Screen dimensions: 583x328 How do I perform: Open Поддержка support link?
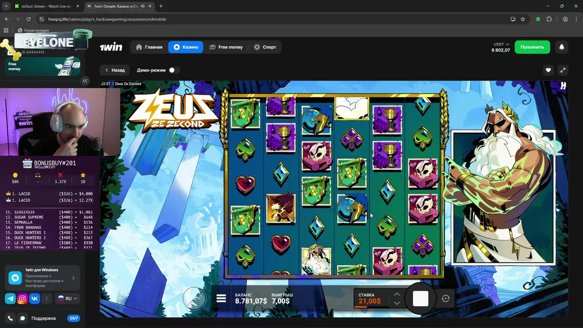pos(43,318)
